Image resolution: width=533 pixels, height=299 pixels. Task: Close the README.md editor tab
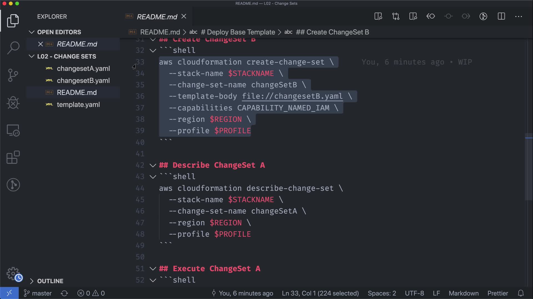click(x=184, y=17)
